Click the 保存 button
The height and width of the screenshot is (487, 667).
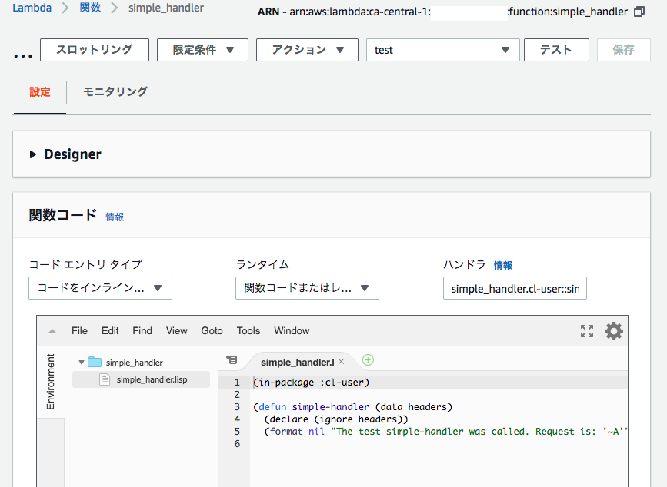click(624, 50)
